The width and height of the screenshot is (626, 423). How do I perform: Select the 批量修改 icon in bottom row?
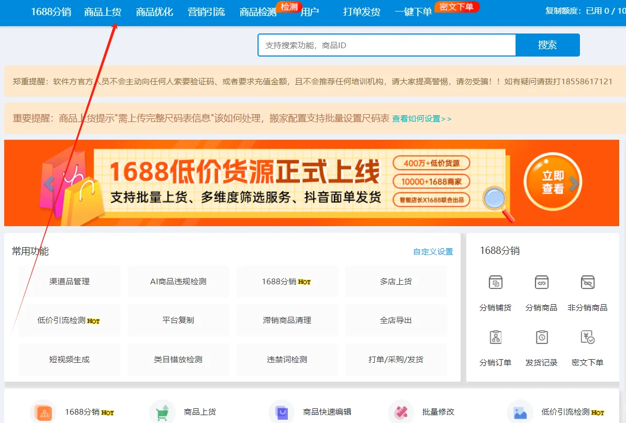pyautogui.click(x=400, y=411)
